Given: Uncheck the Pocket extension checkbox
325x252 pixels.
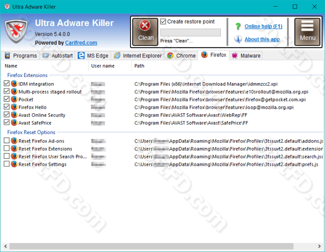Looking at the screenshot, I should click(x=7, y=99).
